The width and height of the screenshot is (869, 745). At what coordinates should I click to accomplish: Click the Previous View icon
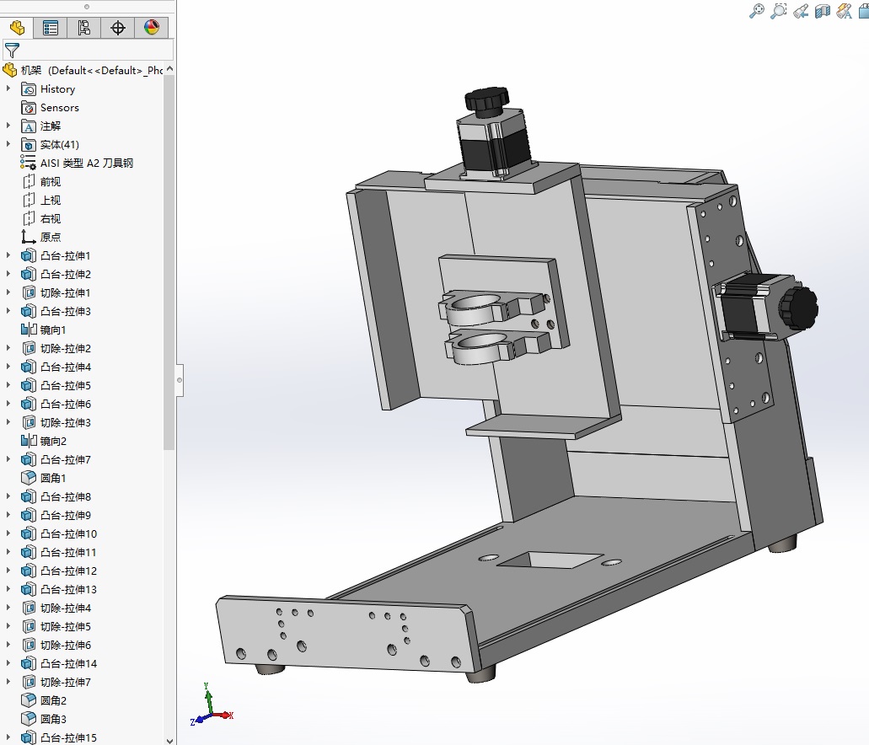click(801, 10)
